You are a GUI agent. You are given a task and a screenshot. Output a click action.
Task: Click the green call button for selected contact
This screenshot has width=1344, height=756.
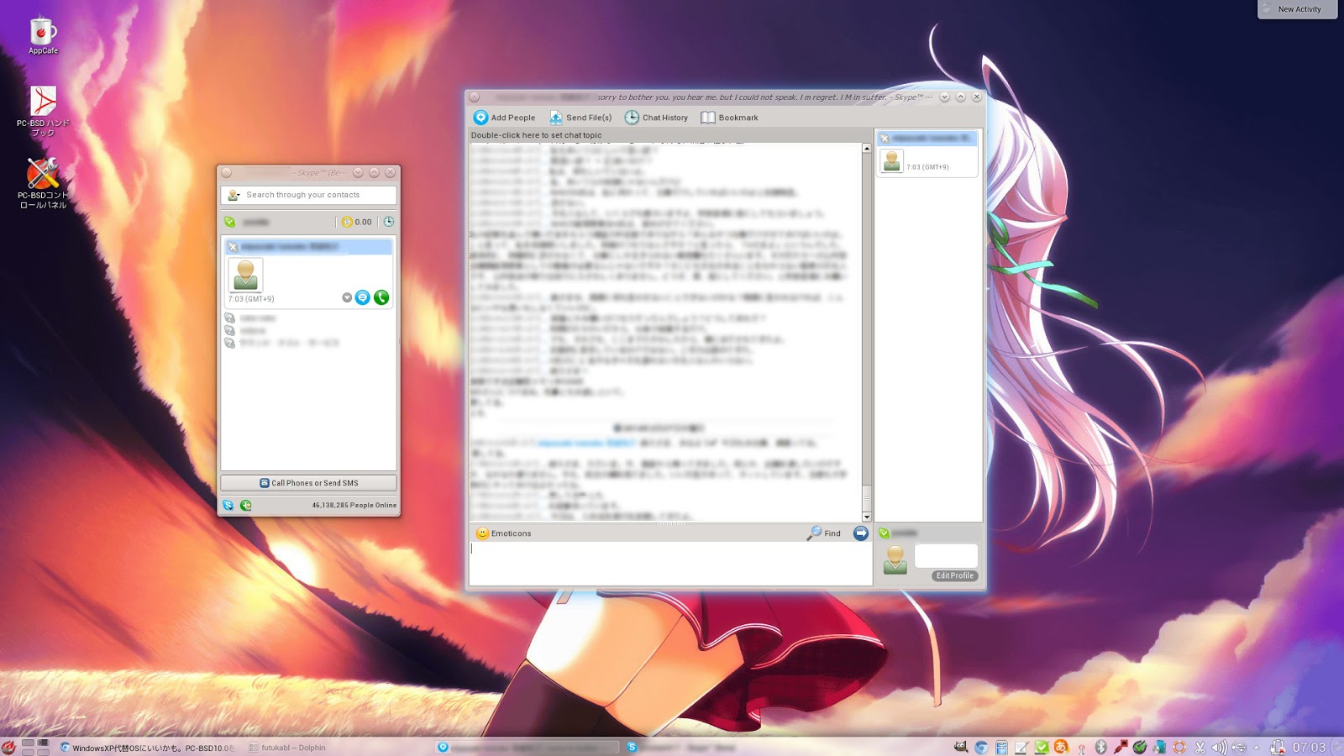381,297
